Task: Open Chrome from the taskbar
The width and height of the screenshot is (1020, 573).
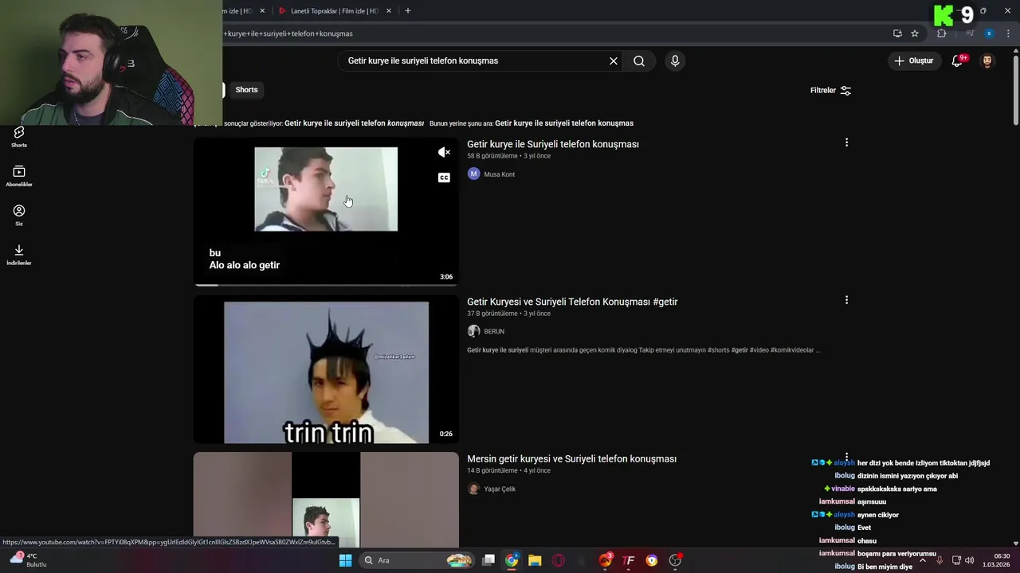Action: pos(512,560)
